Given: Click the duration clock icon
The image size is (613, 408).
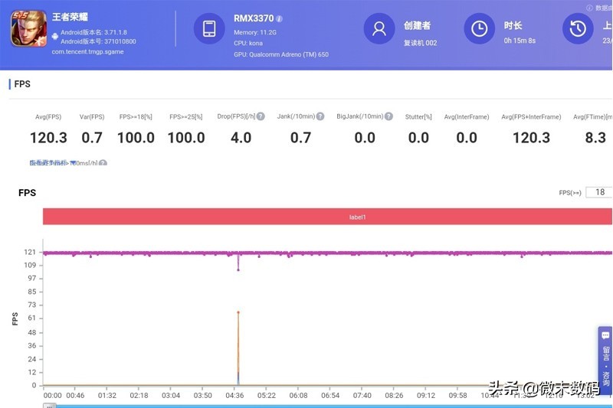Looking at the screenshot, I should [x=480, y=28].
